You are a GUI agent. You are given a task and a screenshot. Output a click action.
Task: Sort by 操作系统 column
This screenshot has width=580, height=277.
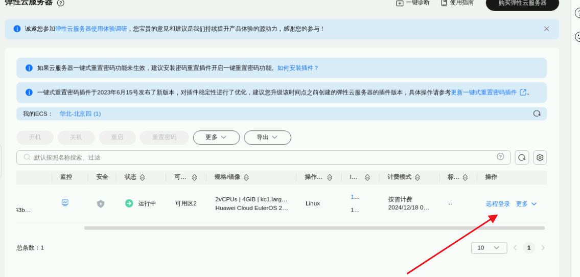pyautogui.click(x=330, y=177)
